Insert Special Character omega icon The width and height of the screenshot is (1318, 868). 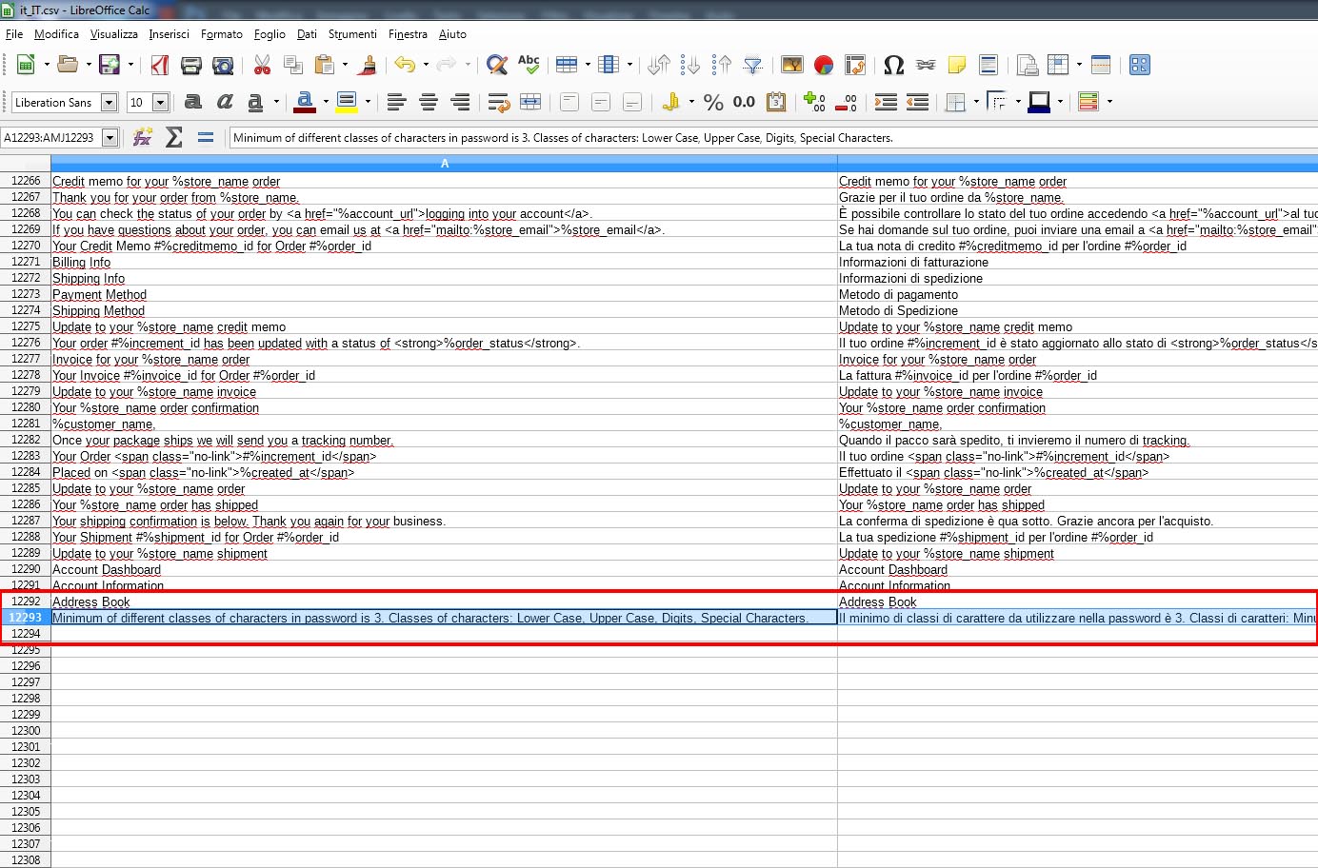pos(893,65)
